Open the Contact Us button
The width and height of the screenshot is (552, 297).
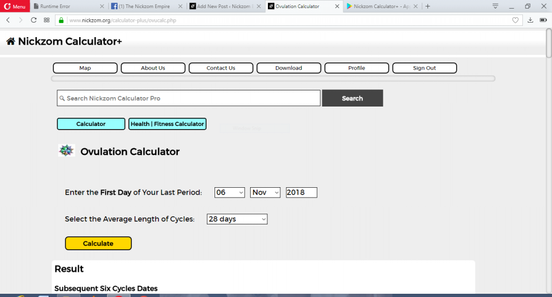tap(221, 68)
